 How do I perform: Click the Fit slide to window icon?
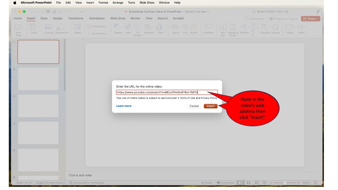[x=316, y=183]
